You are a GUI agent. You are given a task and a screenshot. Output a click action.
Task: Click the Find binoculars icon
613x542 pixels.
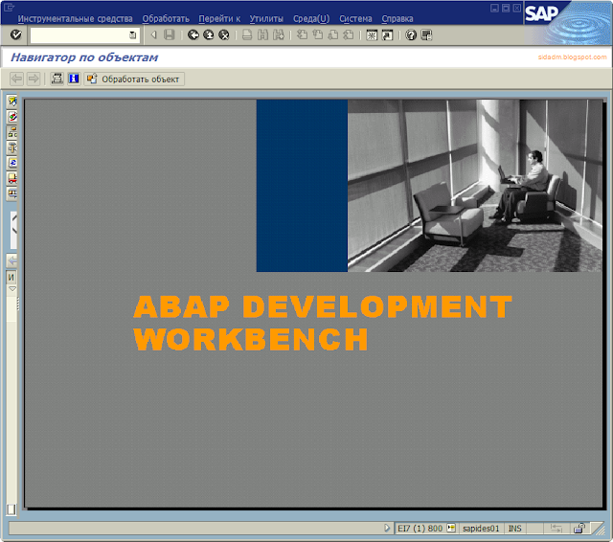[262, 34]
